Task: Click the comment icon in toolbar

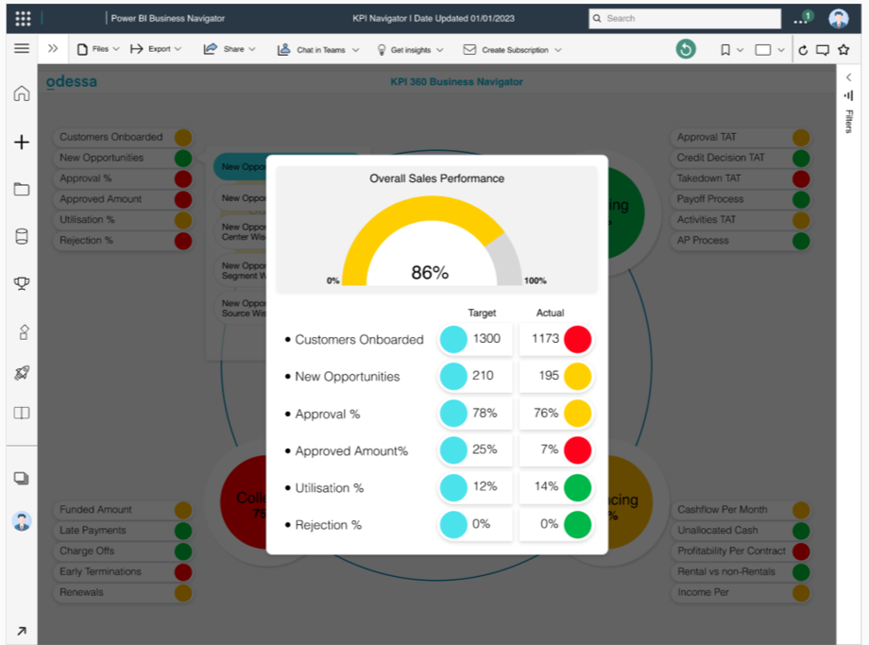Action: point(823,50)
